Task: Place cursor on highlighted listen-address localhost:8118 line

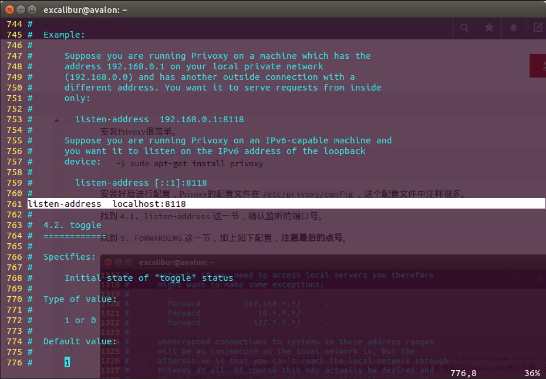Action: (x=107, y=204)
